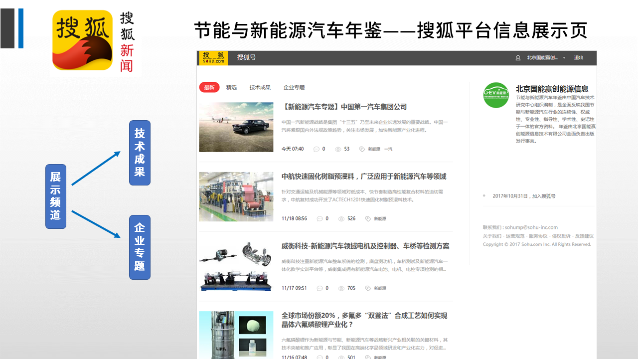Click the 服务协议 footer link

(x=537, y=236)
